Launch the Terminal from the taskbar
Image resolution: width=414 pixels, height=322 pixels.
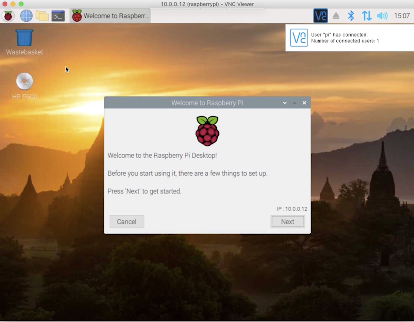[58, 16]
